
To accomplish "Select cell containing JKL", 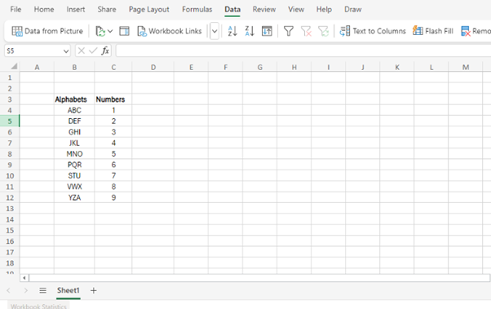I will click(74, 143).
